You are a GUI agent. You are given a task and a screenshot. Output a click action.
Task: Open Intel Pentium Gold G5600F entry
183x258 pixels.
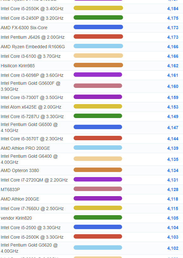point(30,86)
